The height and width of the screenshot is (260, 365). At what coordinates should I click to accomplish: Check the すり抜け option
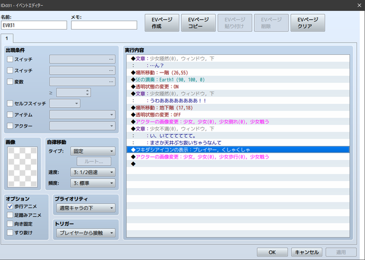click(x=10, y=232)
